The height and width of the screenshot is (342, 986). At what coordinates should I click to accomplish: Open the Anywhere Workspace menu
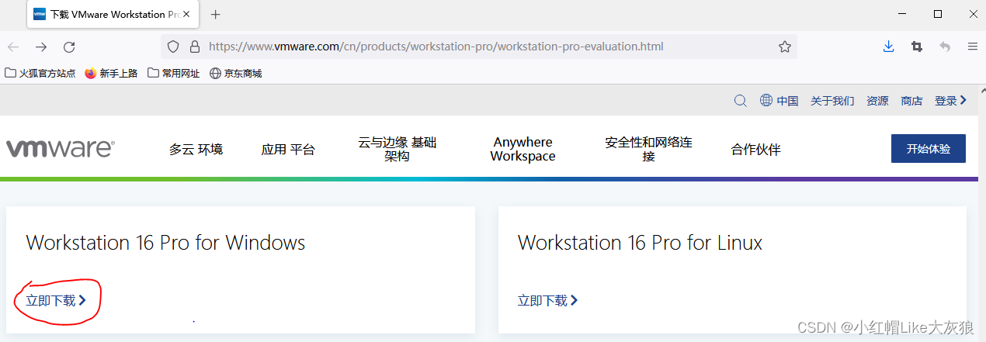coord(523,149)
